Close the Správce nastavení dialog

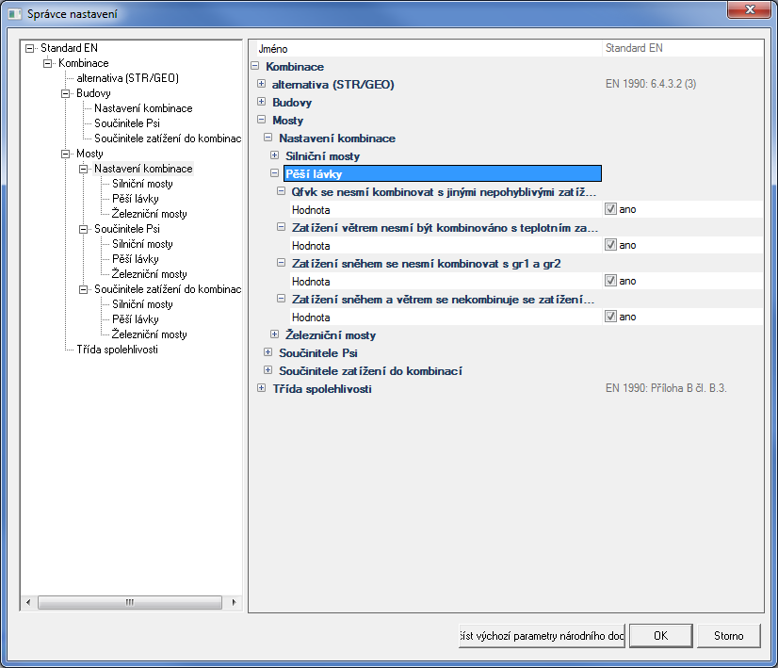pos(750,9)
